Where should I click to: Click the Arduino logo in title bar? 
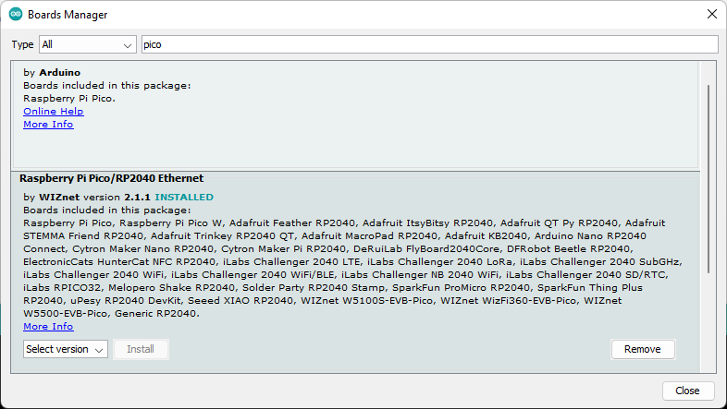(16, 15)
